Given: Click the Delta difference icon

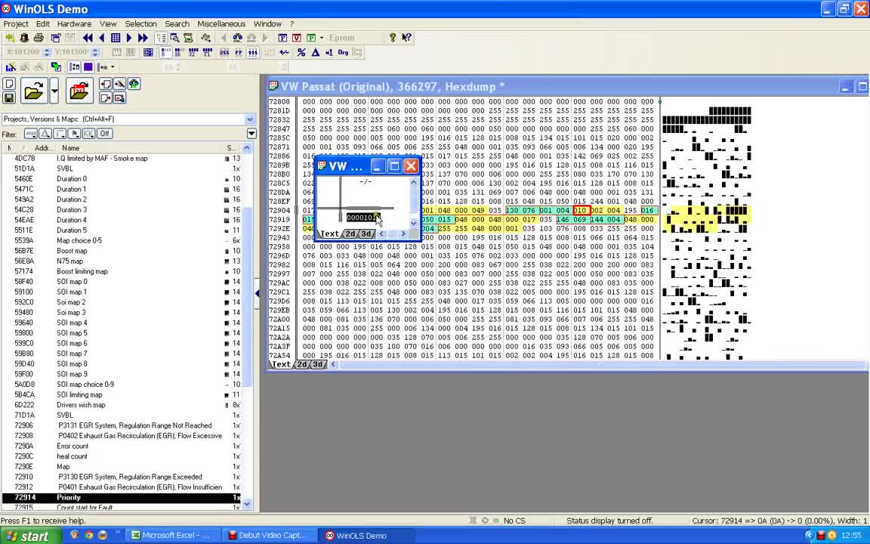Looking at the screenshot, I should [316, 52].
